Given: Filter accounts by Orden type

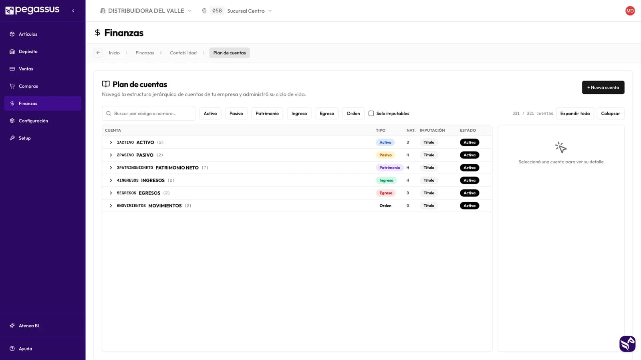Looking at the screenshot, I should [353, 114].
